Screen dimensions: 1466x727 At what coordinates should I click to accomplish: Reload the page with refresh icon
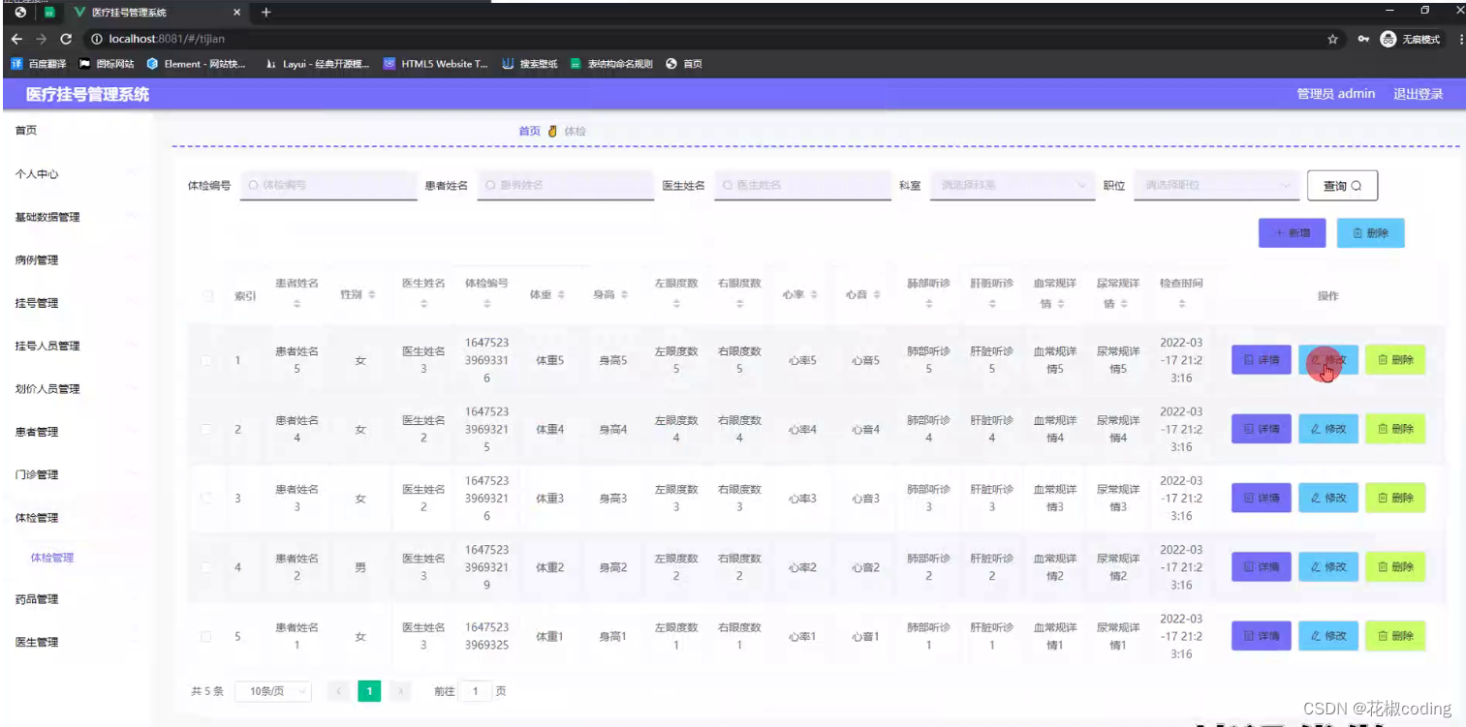click(66, 39)
